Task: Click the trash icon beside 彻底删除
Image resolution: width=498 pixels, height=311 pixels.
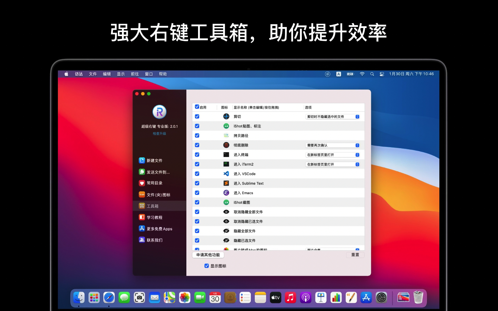Action: coord(226,145)
